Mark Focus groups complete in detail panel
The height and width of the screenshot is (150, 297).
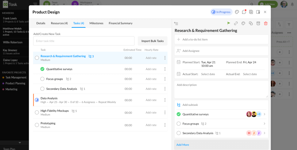[179, 124]
